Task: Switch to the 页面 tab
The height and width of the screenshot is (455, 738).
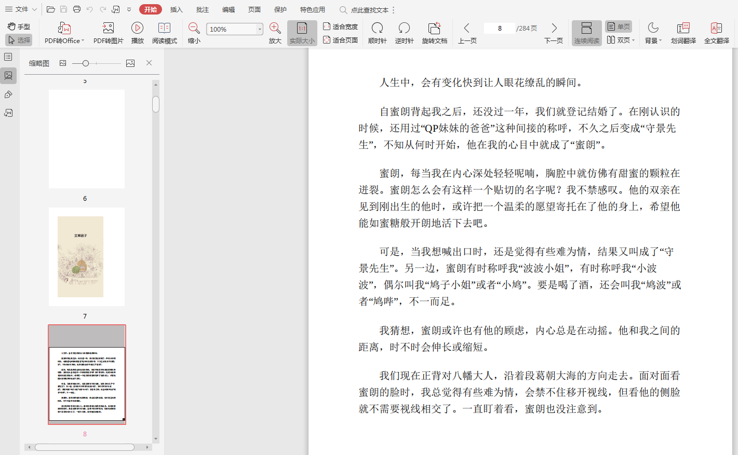Action: pyautogui.click(x=254, y=9)
